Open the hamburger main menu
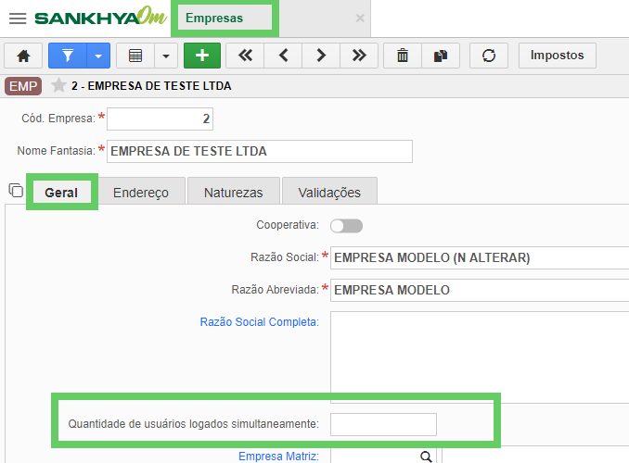The height and width of the screenshot is (463, 629). pyautogui.click(x=18, y=19)
